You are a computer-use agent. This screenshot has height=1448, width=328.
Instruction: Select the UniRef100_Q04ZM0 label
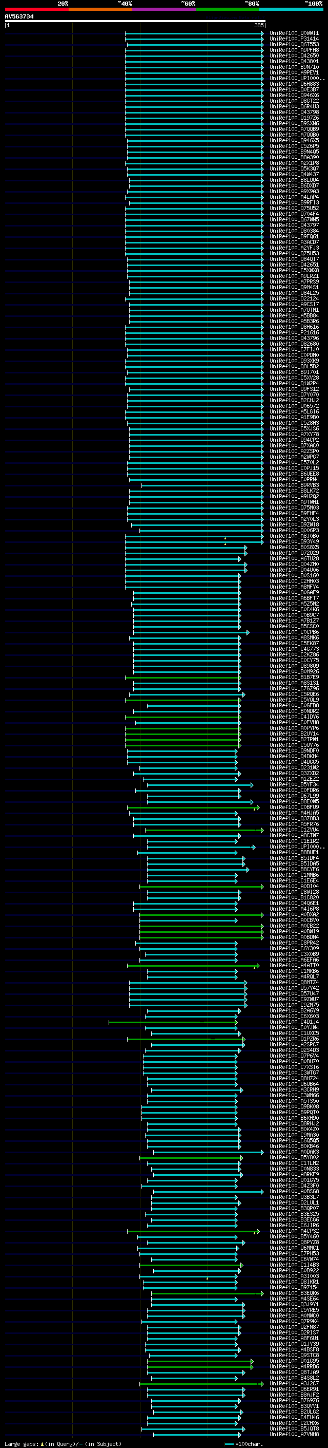point(294,565)
